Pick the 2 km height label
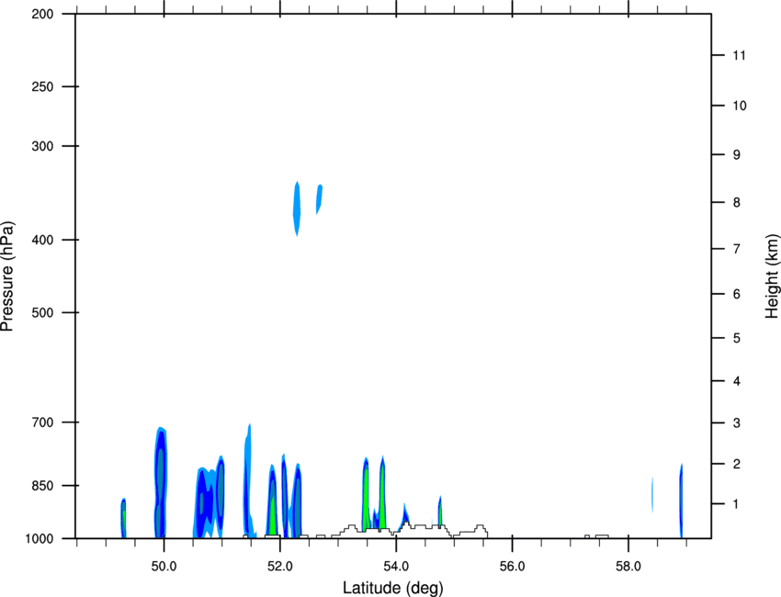Screen dimensions: 781x597 [737, 464]
